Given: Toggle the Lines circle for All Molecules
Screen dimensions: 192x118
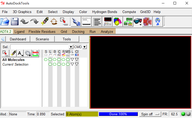Looking at the screenshot, I should coord(50,60).
